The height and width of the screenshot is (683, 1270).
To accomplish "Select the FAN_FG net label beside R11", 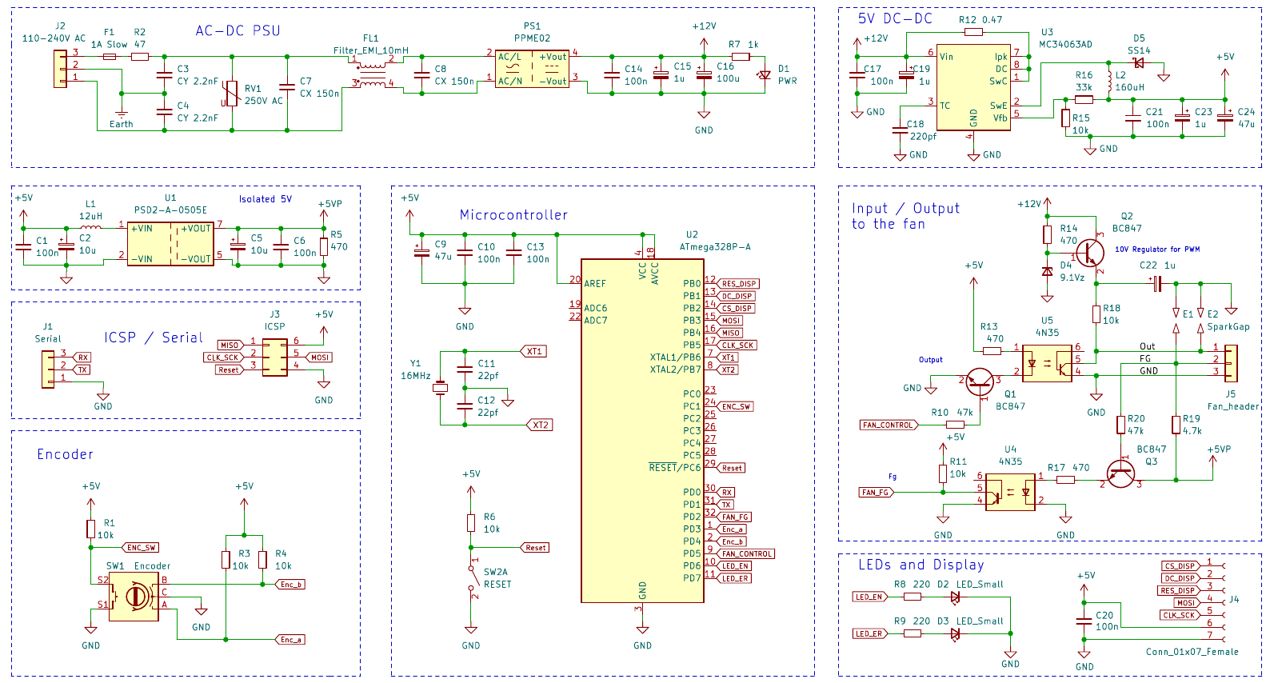I will coord(877,492).
